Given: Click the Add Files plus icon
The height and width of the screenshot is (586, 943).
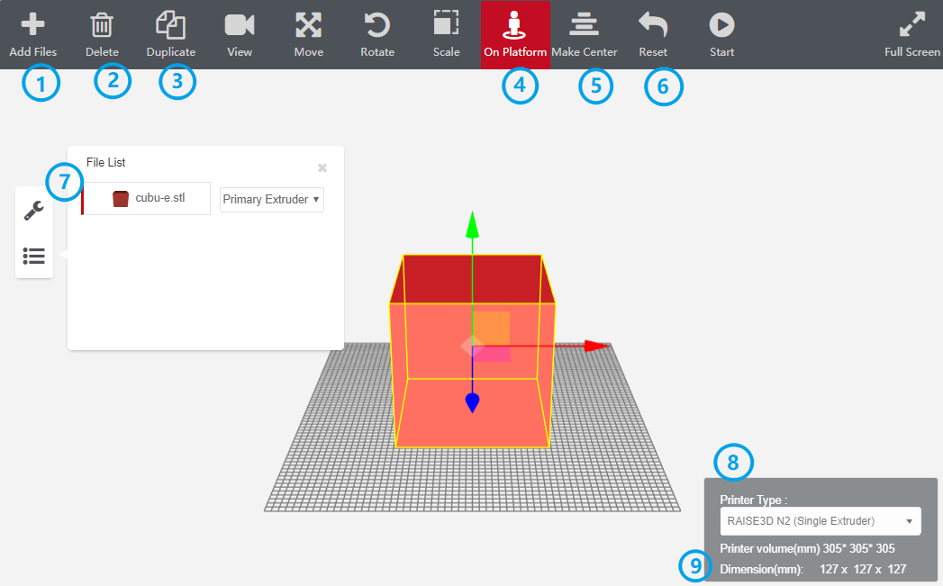Looking at the screenshot, I should tap(32, 24).
